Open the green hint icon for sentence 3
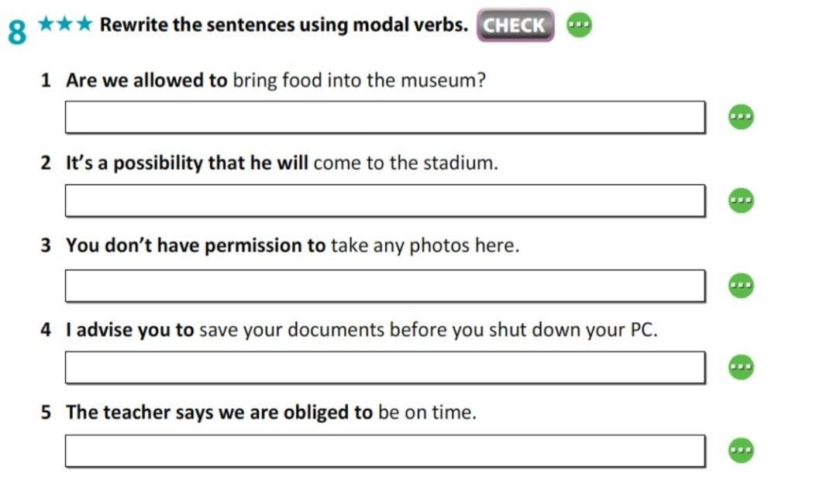The width and height of the screenshot is (837, 481). 741,285
